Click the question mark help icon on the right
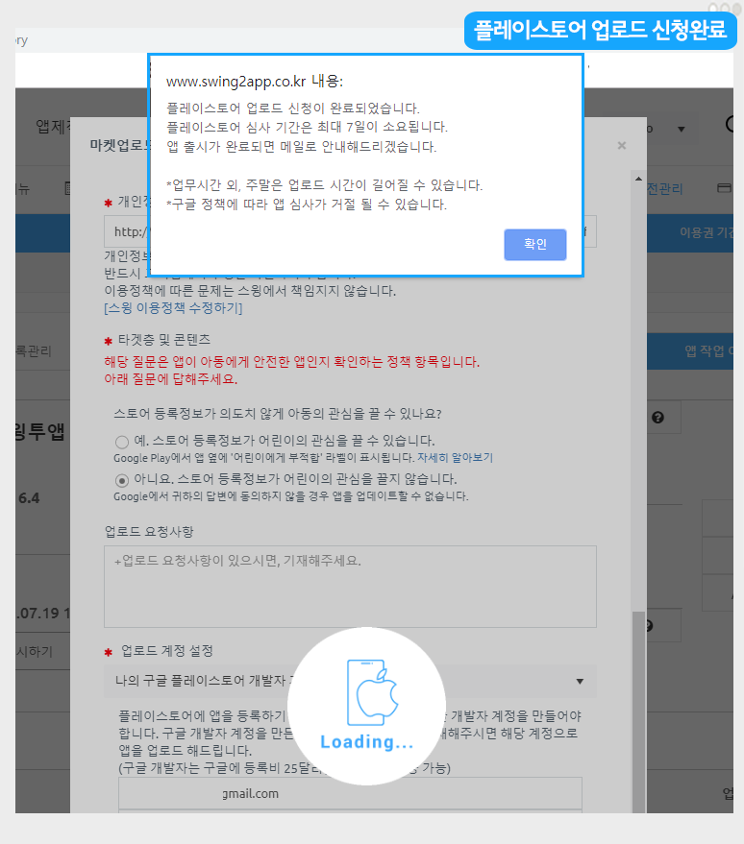Screen dimensions: 744x844 point(657,418)
